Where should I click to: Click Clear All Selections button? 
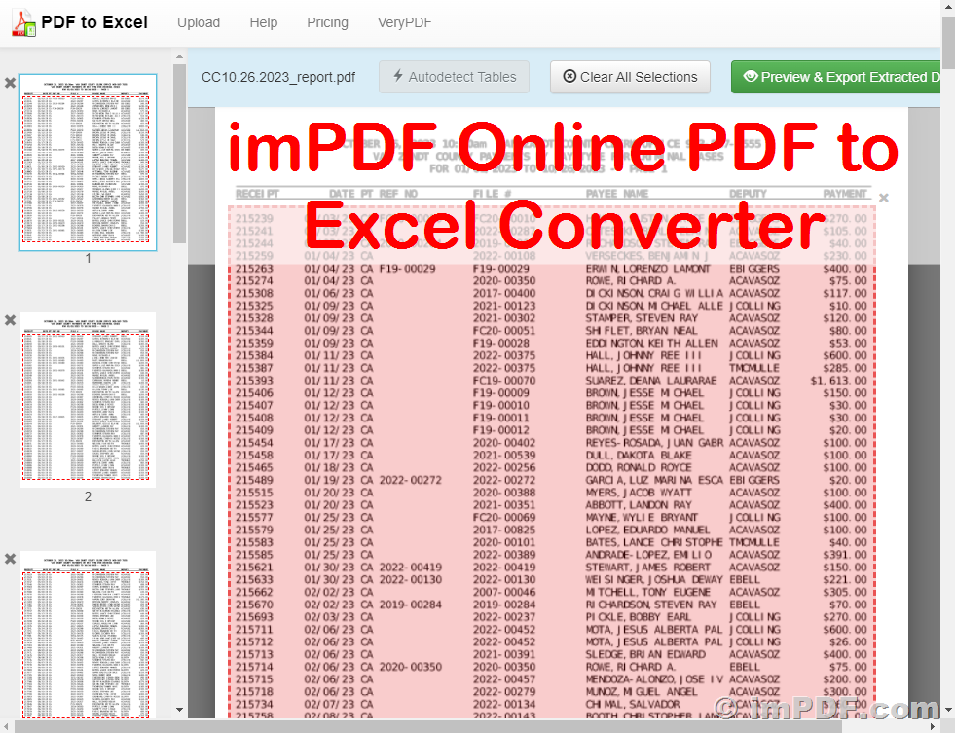click(x=630, y=77)
